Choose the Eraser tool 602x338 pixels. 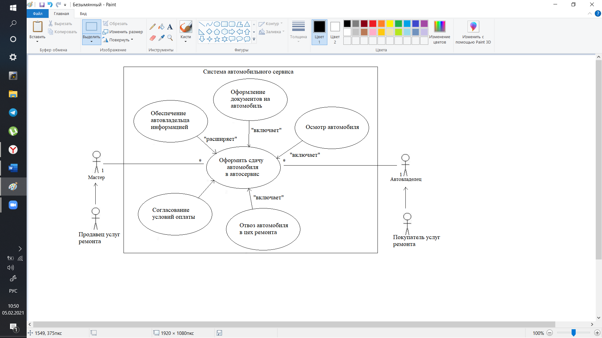(x=153, y=38)
